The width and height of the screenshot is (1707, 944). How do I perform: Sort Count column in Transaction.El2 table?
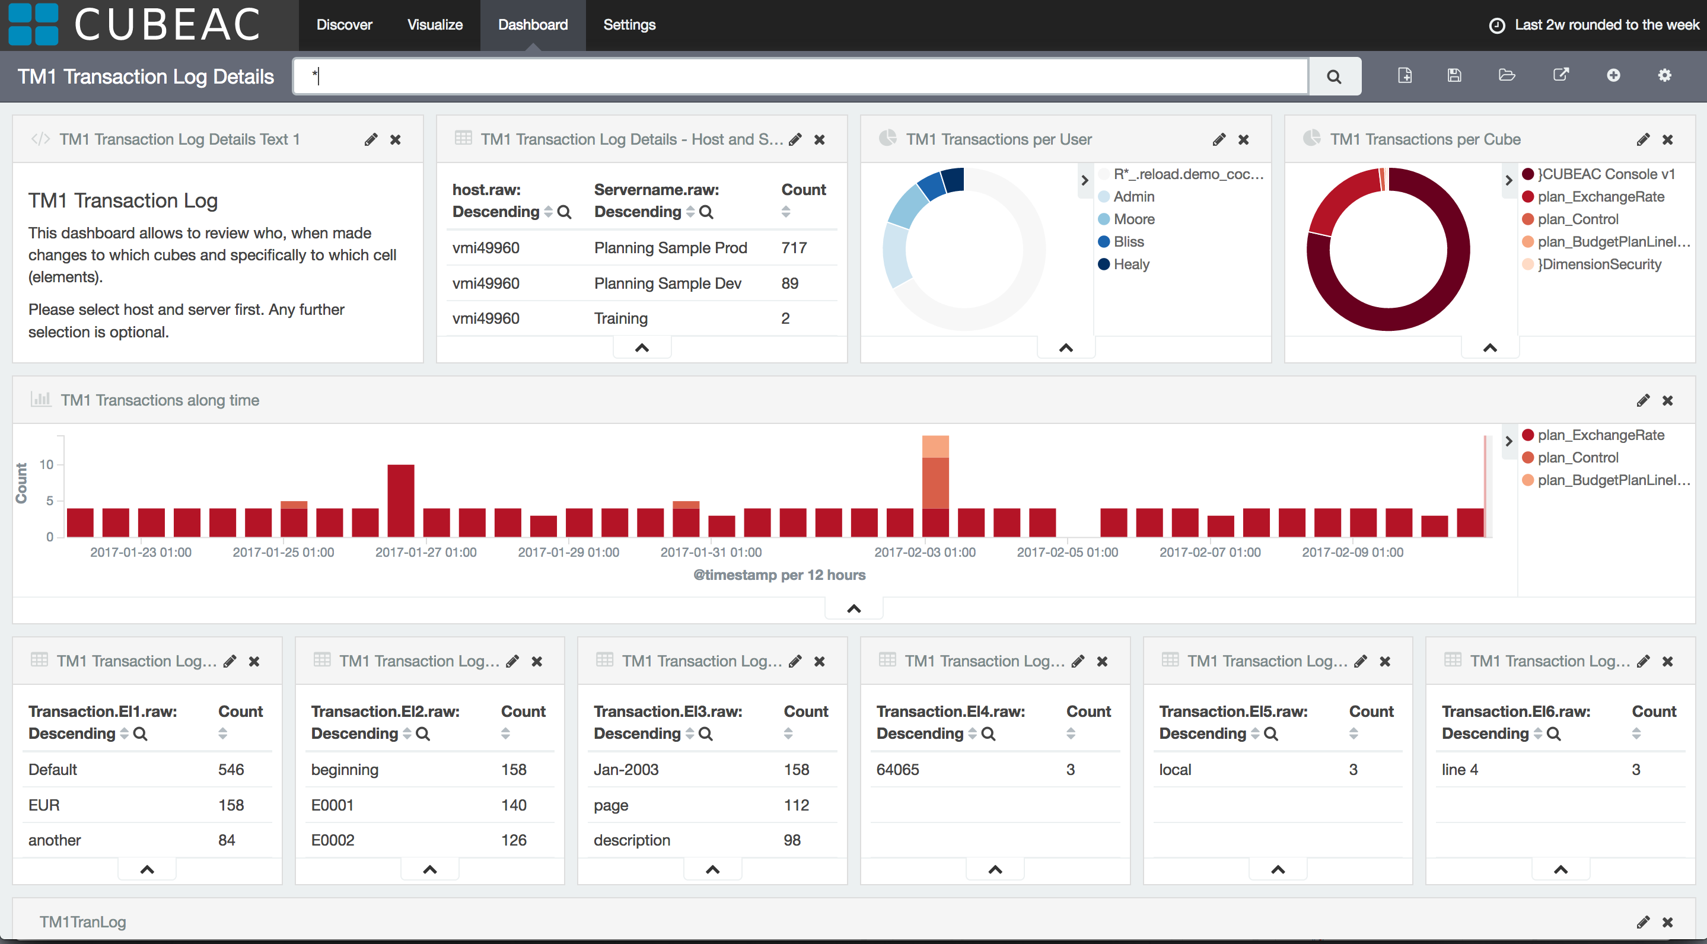coord(505,734)
